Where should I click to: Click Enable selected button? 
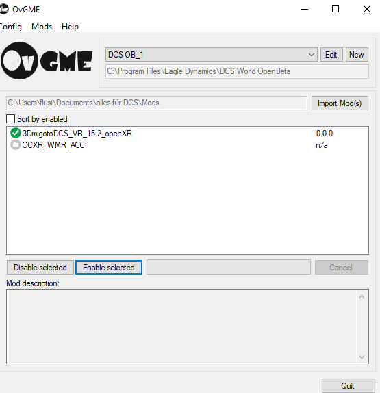pyautogui.click(x=109, y=268)
